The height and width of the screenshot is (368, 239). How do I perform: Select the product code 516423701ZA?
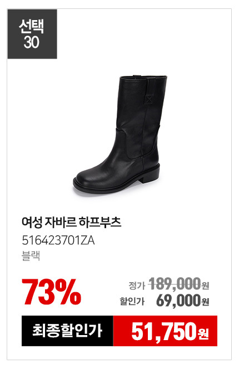58,240
